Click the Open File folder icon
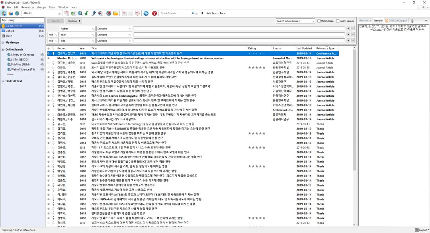The image size is (430, 233). click(116, 13)
